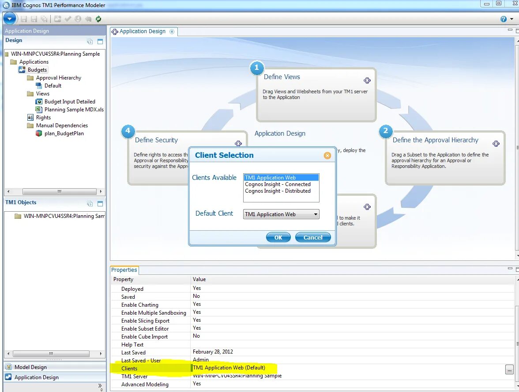Click the Application Design editor tab

(142, 31)
